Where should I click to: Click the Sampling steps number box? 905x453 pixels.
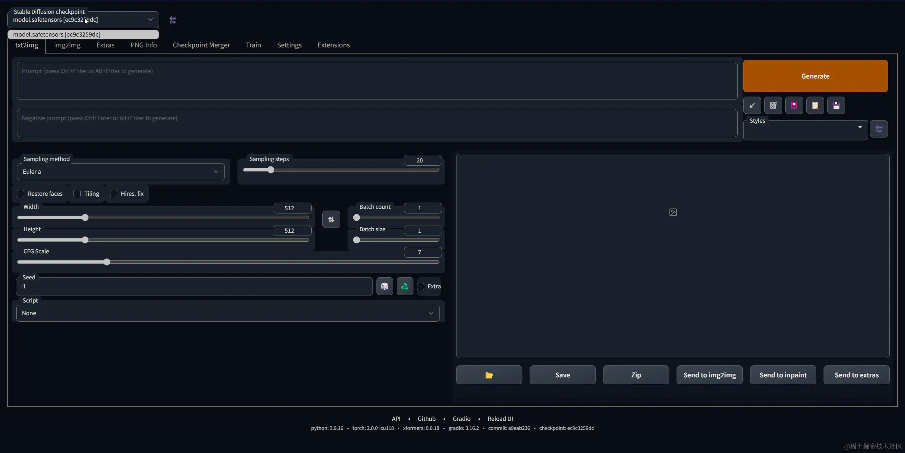423,160
